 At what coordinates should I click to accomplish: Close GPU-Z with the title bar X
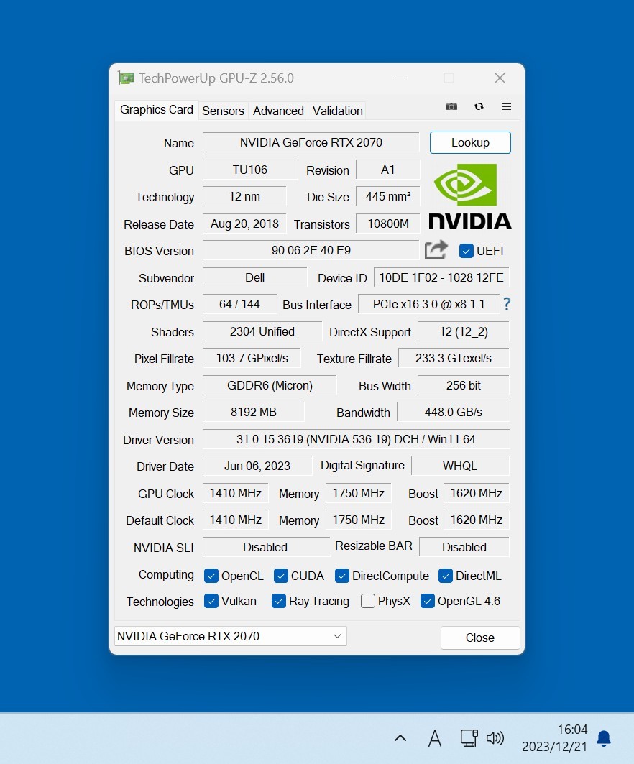500,78
